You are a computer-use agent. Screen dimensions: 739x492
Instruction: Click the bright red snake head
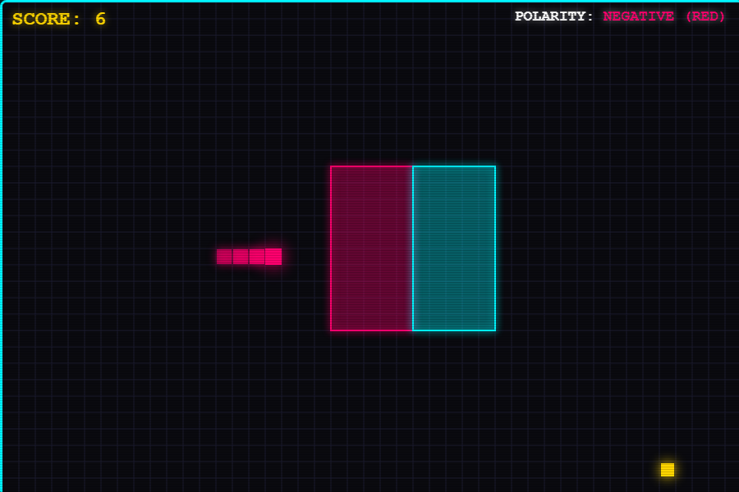coord(273,257)
